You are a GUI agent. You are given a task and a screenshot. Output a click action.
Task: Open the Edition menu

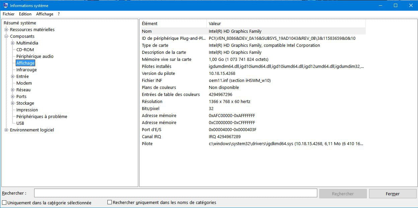pos(25,14)
